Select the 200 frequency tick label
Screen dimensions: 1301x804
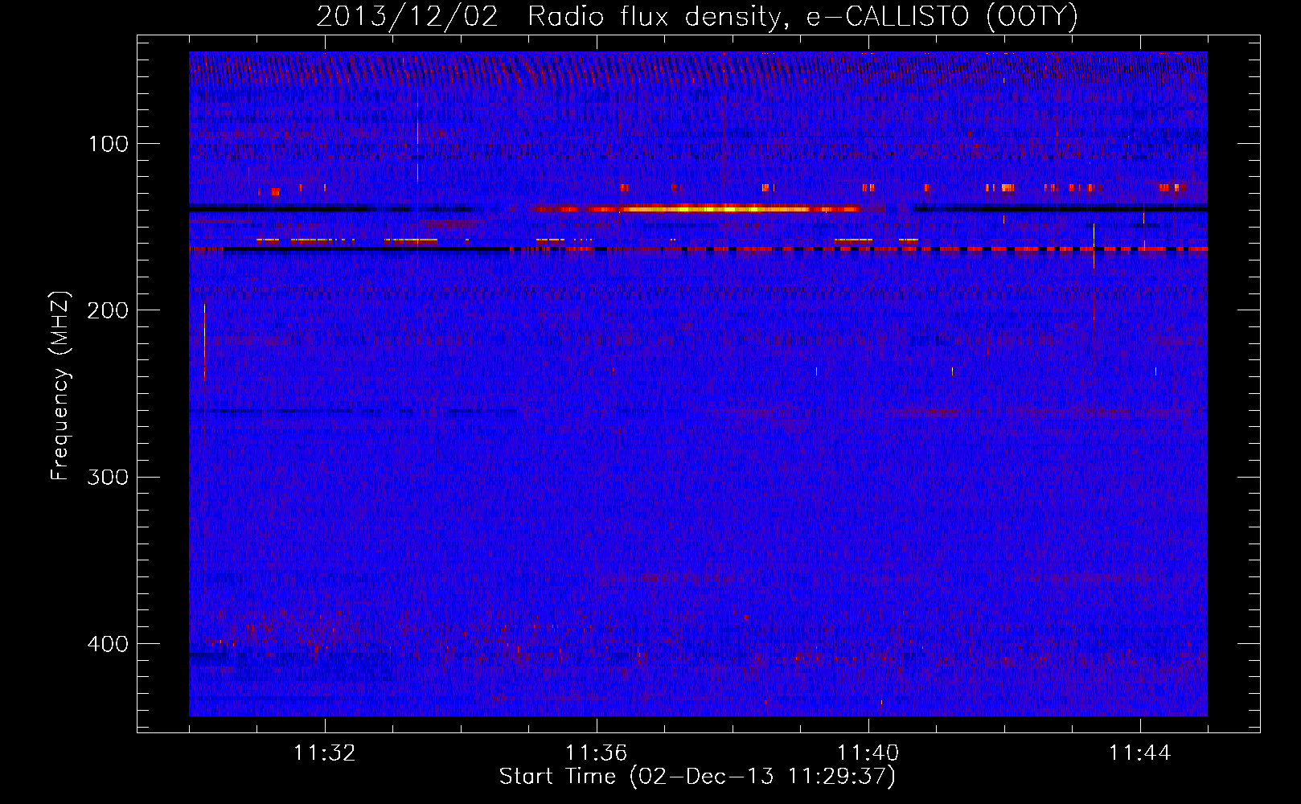click(109, 310)
